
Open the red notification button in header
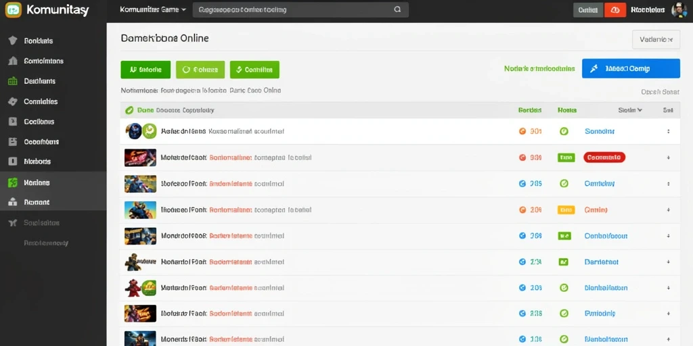(x=615, y=9)
